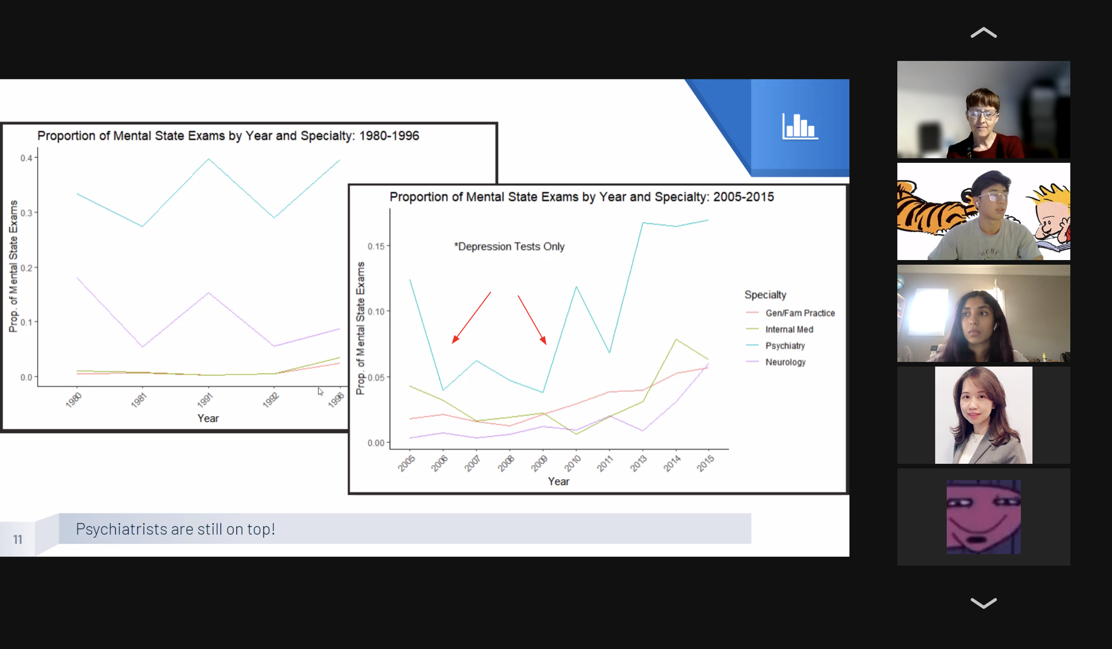Click slide number 11 badge
The width and height of the screenshot is (1112, 649).
[x=18, y=539]
